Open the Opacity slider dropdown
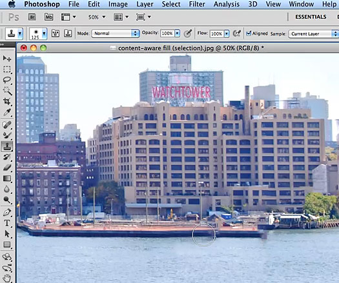Screen dimensions: 339x283 click(x=178, y=34)
